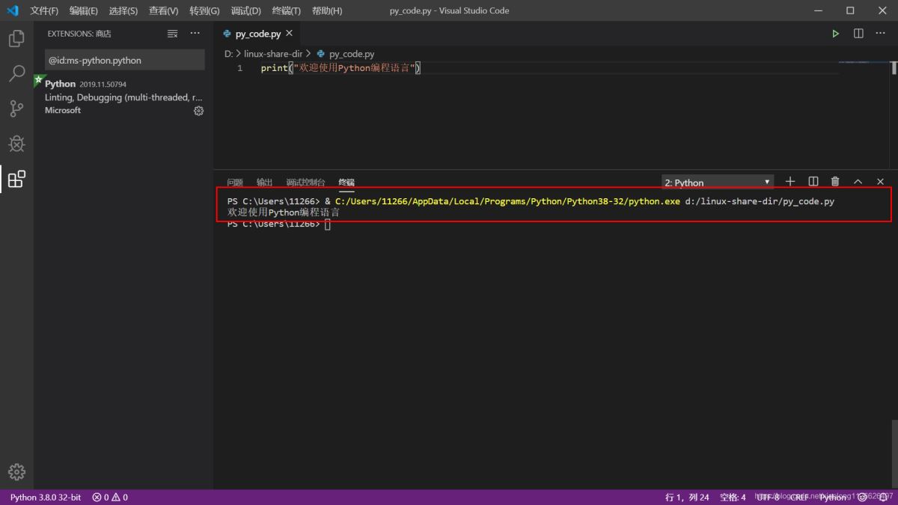Open more actions in the Extensions panel
The height and width of the screenshot is (505, 898).
click(195, 33)
